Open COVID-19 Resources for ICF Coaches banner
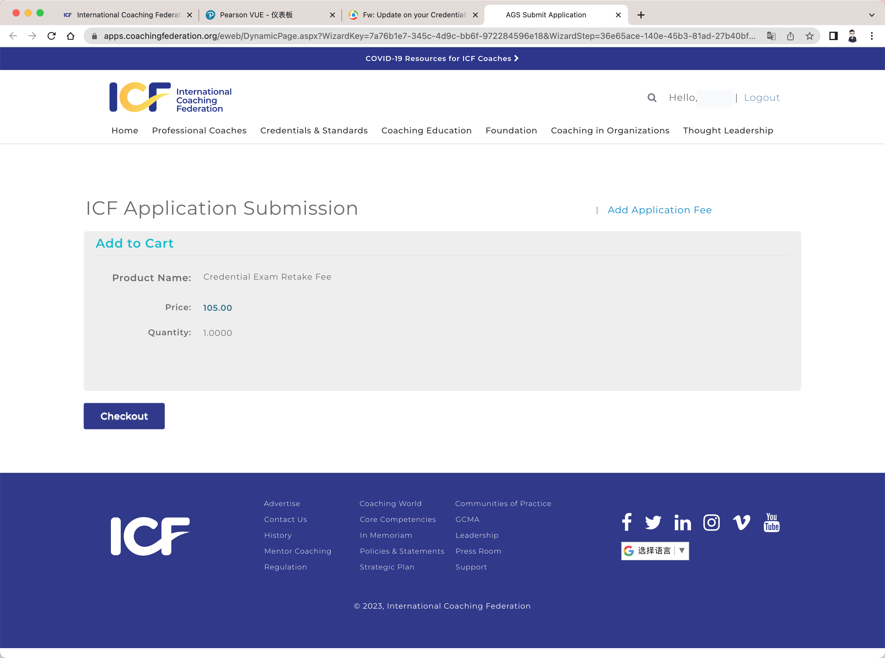Image resolution: width=885 pixels, height=658 pixels. [x=442, y=59]
